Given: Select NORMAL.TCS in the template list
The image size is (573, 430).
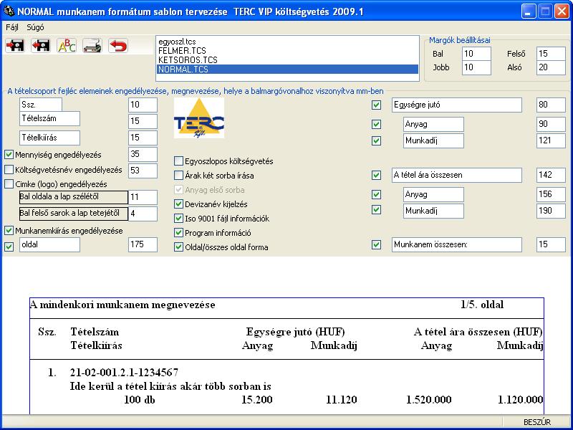Looking at the screenshot, I should pos(287,69).
